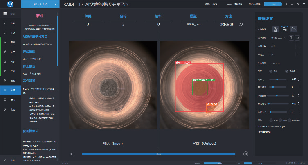Click the stepper arrows beside value 0.45
Image resolution: width=308 pixels, height=165 pixels.
(299, 79)
